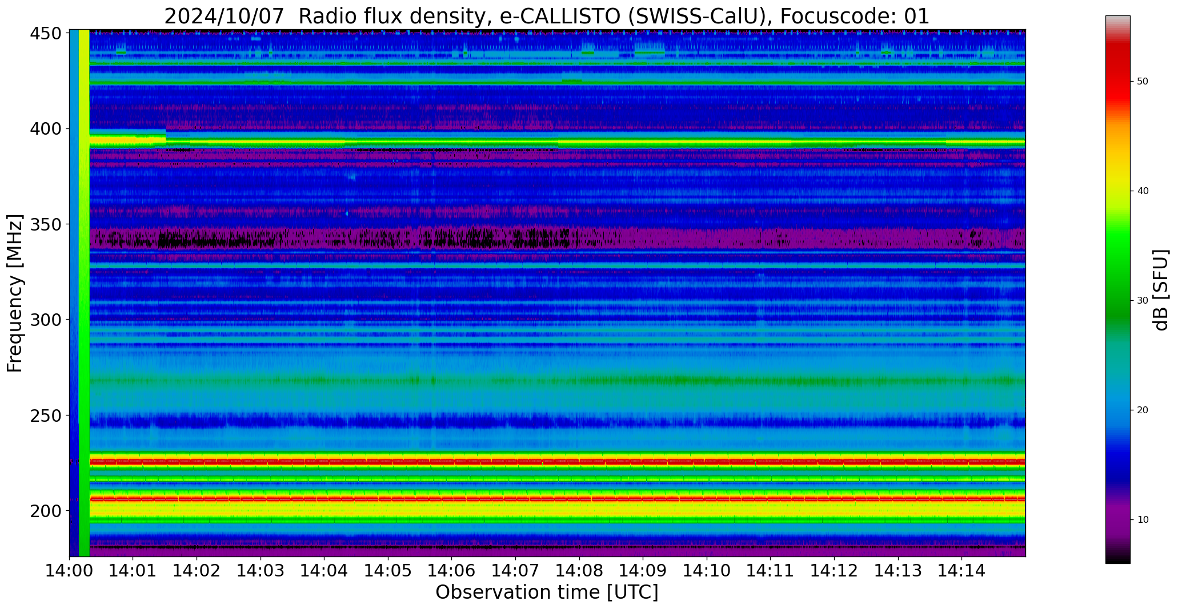
Task: Click the colorbar tick label 30
Action: point(1143,301)
